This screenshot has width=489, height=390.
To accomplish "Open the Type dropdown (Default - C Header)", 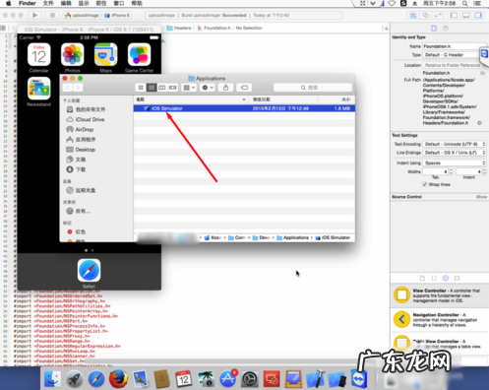I will (x=455, y=55).
